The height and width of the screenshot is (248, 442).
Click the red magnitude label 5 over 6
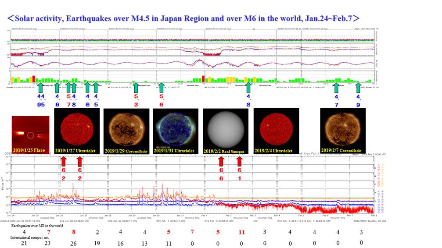click(161, 100)
